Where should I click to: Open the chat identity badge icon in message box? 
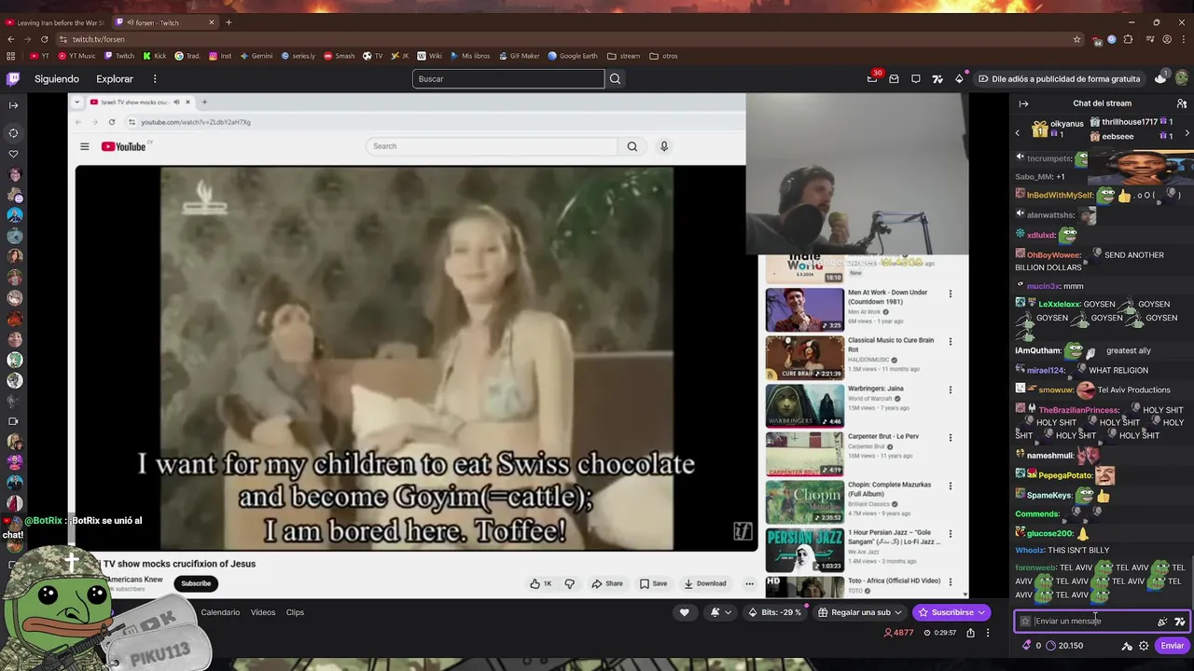click(x=1025, y=621)
